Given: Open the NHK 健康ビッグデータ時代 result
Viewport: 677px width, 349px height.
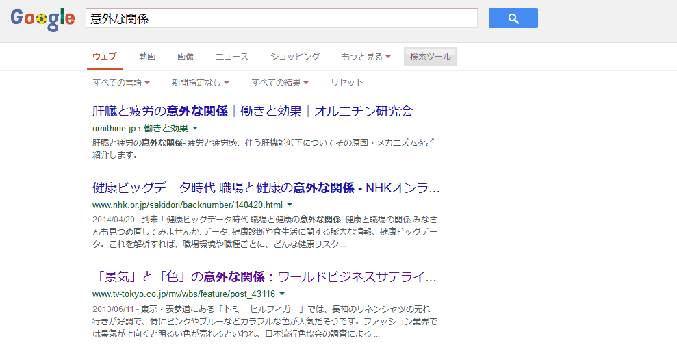Looking at the screenshot, I should (266, 188).
